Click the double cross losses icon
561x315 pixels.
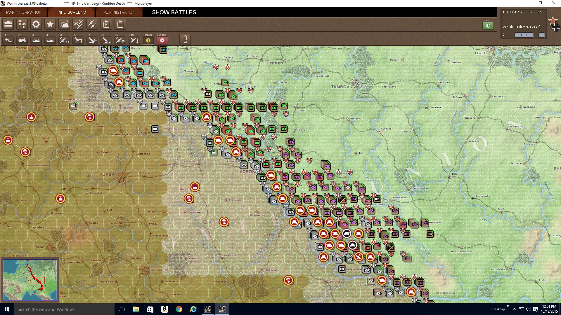pyautogui.click(x=22, y=24)
